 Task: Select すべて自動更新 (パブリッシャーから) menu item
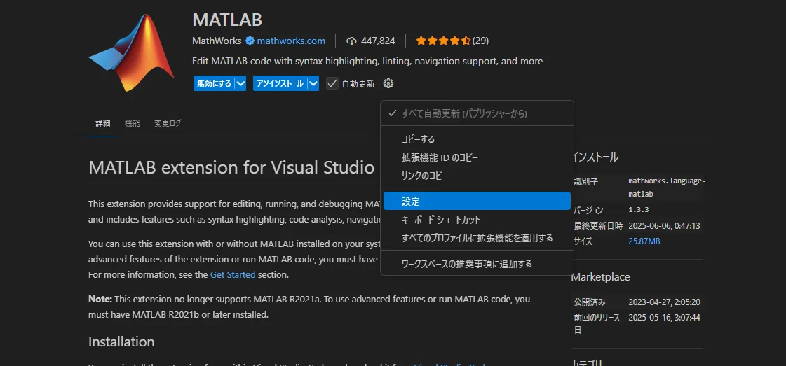pyautogui.click(x=477, y=113)
